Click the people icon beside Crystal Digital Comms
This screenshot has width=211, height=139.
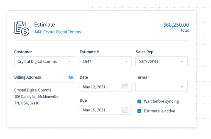coord(38,32)
